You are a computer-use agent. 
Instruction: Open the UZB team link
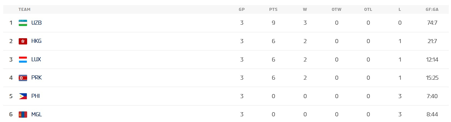[x=36, y=23]
